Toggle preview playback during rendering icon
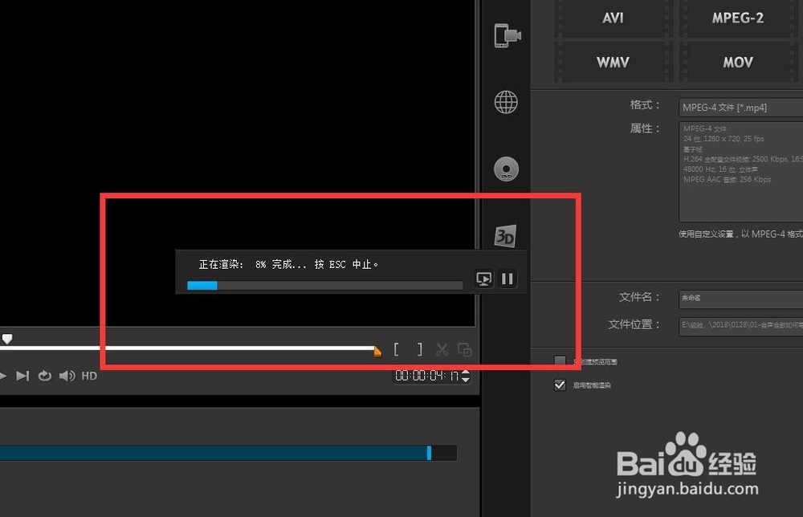Viewport: 803px width, 517px height. tap(484, 279)
